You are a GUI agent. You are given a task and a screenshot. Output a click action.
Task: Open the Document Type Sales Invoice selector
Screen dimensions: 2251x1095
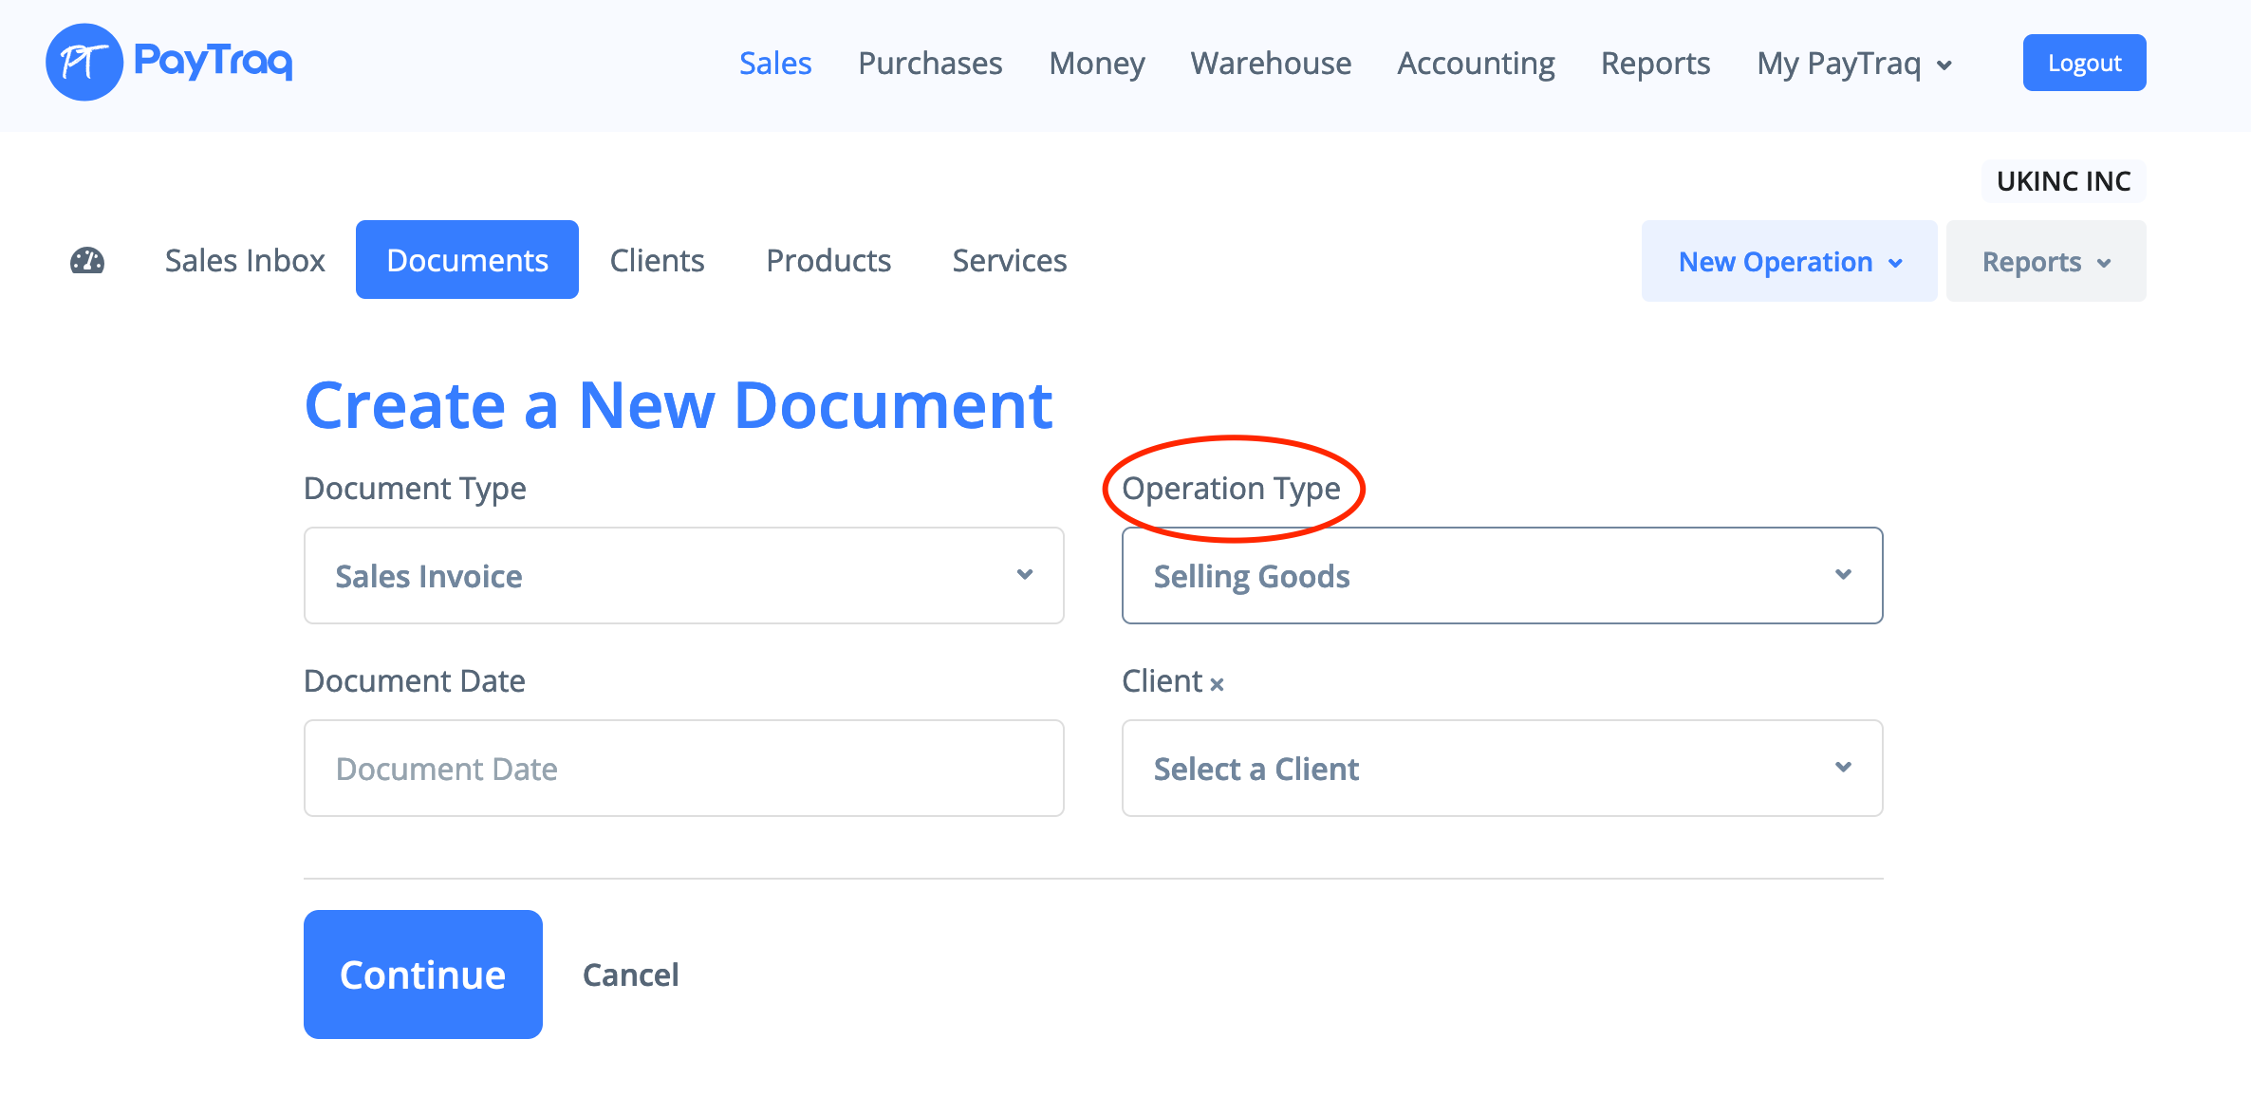tap(683, 576)
